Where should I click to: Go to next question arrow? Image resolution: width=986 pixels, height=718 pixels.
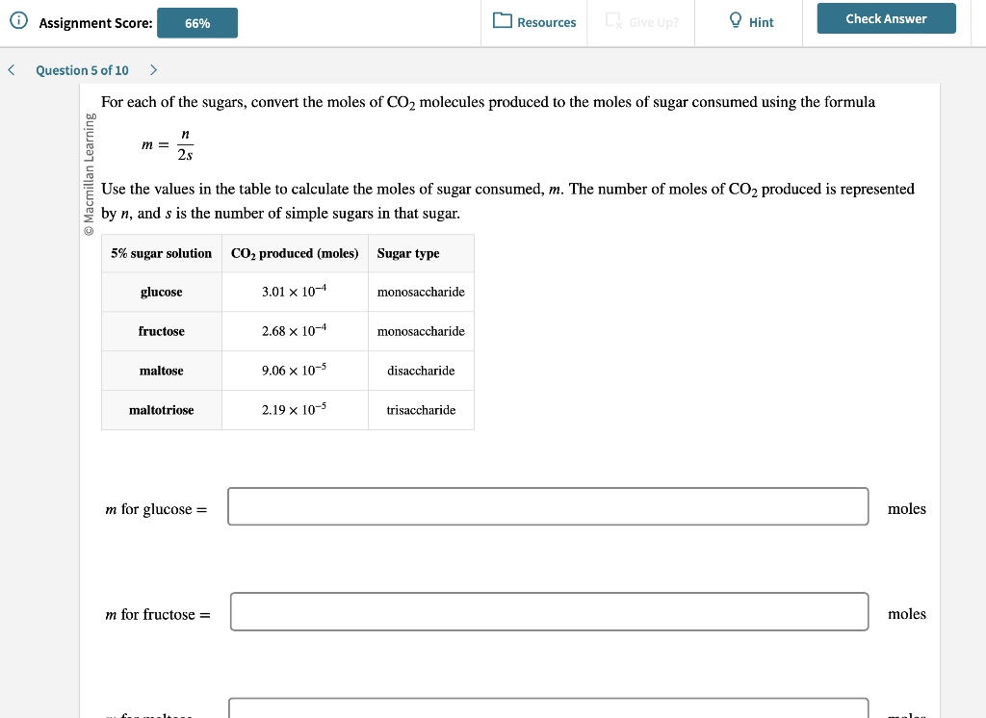(153, 70)
